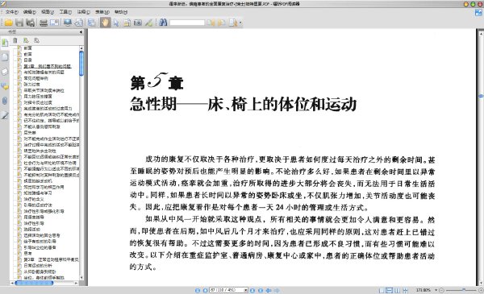Select the Hand tool

click(105, 23)
